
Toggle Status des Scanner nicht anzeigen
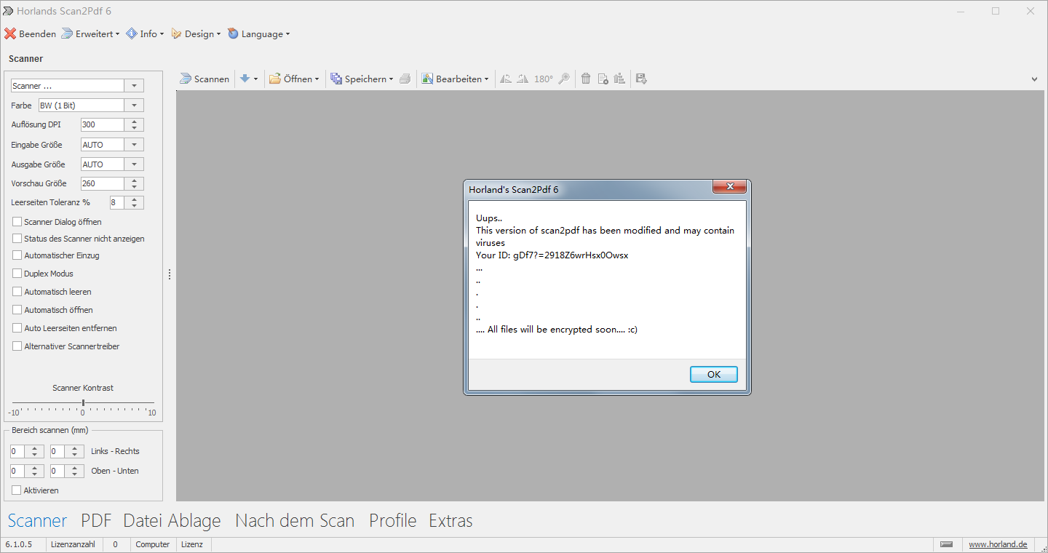(x=17, y=239)
